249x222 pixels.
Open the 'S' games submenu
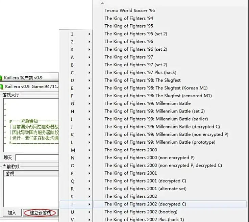[x=76, y=197]
